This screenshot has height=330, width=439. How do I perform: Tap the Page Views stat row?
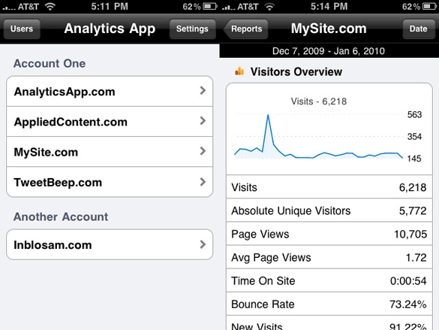[x=329, y=234]
